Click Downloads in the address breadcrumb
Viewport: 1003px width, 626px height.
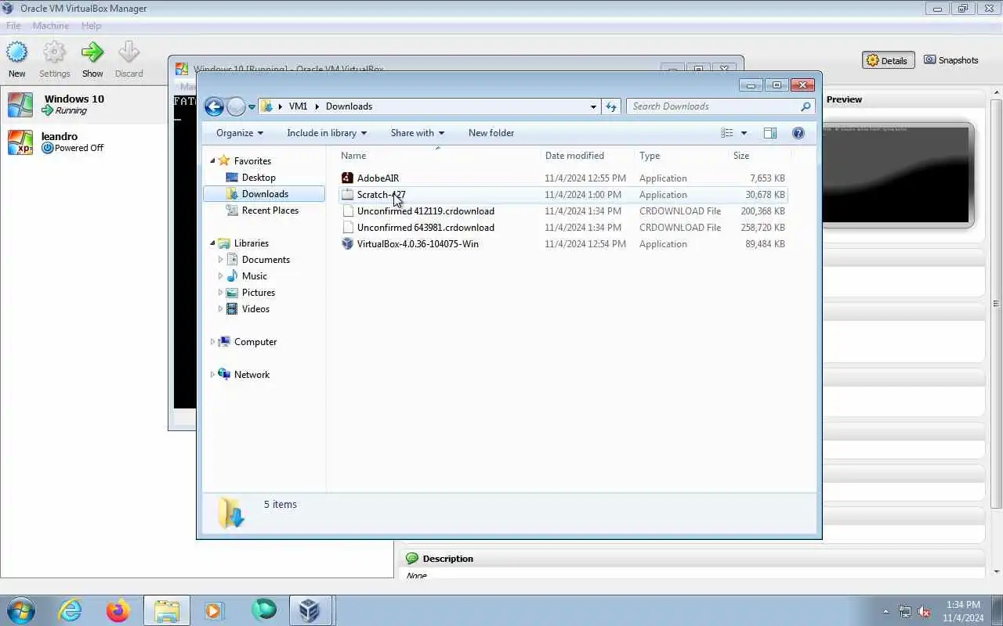pyautogui.click(x=349, y=106)
